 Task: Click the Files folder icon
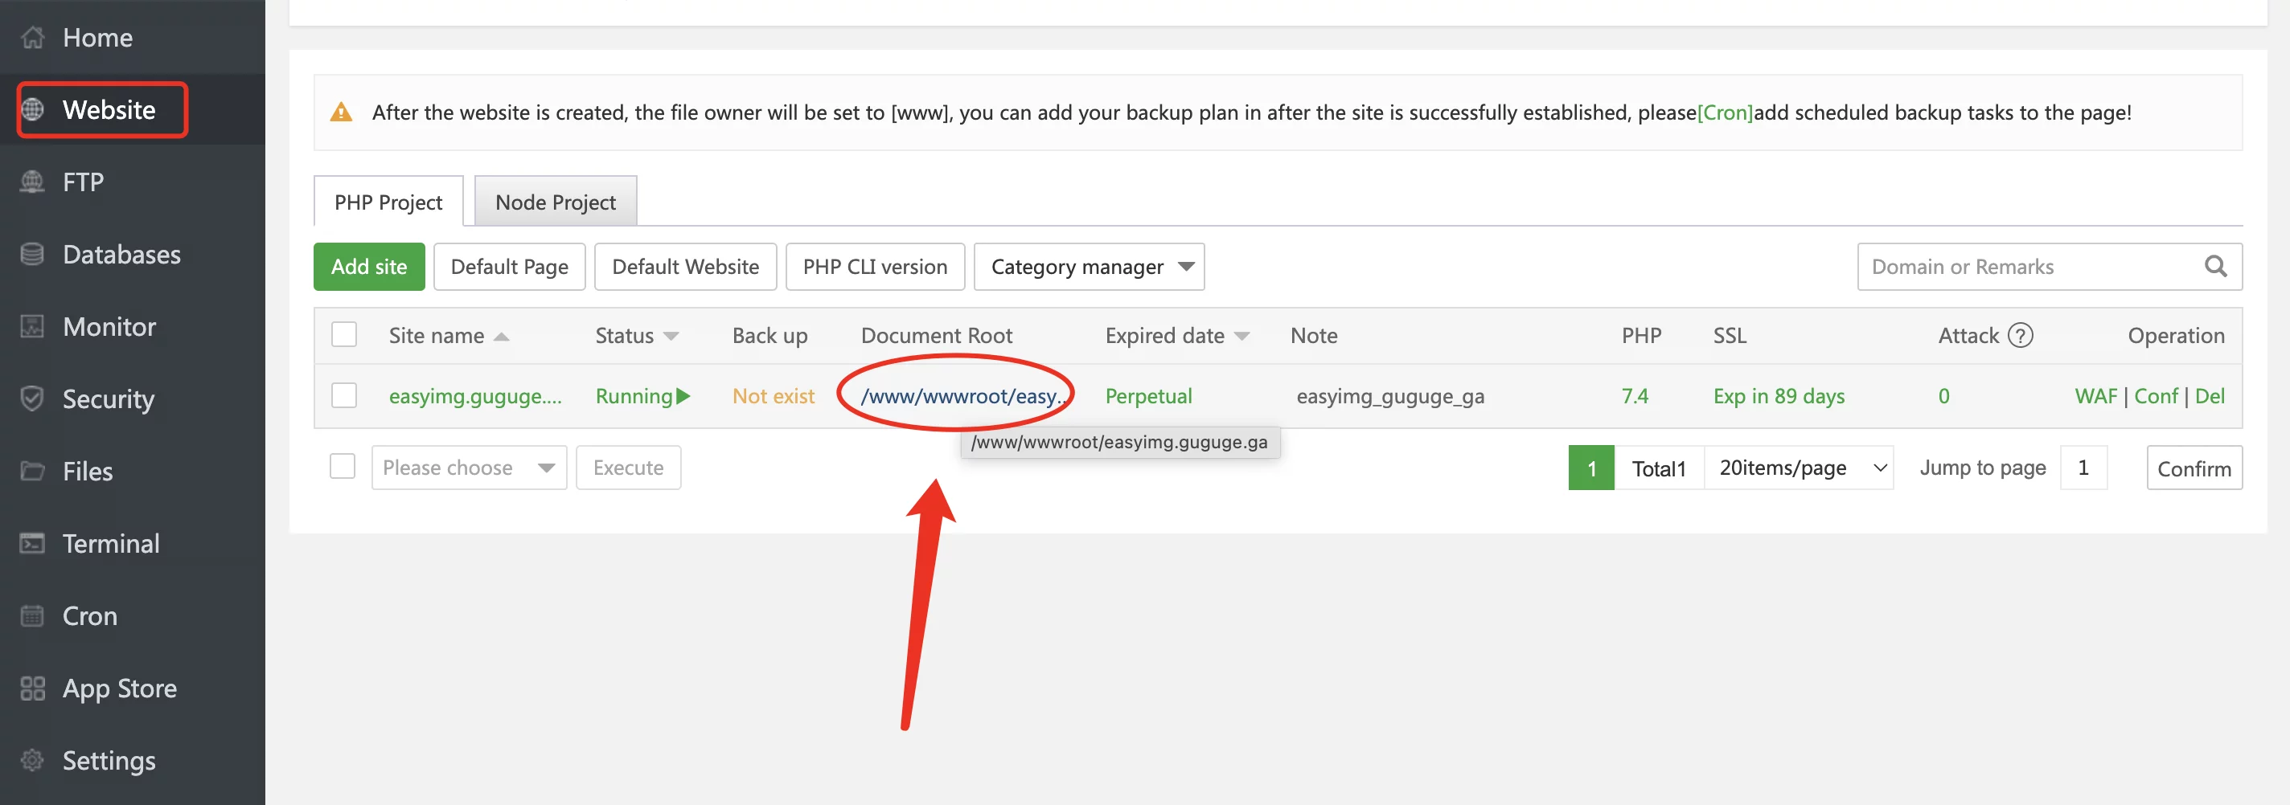(x=33, y=471)
